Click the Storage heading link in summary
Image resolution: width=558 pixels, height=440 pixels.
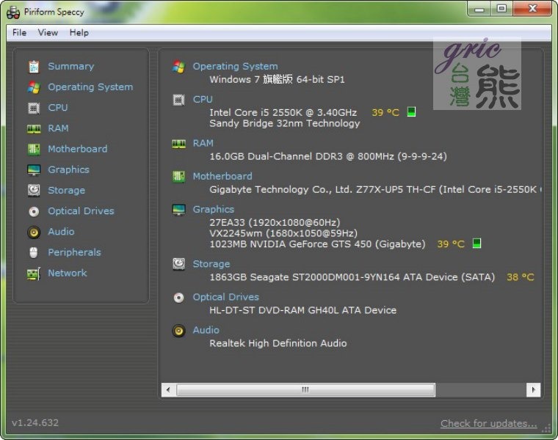coord(211,264)
